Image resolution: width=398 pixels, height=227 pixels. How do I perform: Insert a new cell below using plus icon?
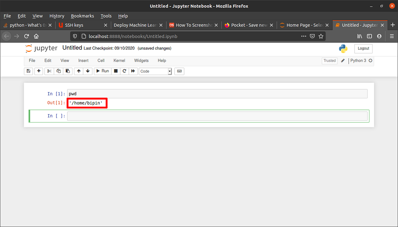tap(39, 71)
